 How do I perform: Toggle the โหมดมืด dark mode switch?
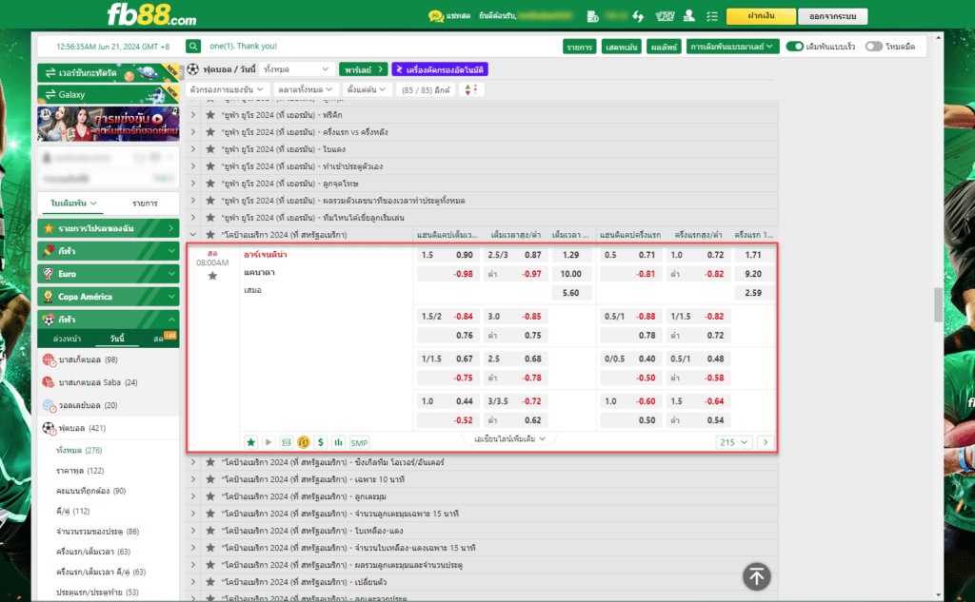(x=874, y=47)
